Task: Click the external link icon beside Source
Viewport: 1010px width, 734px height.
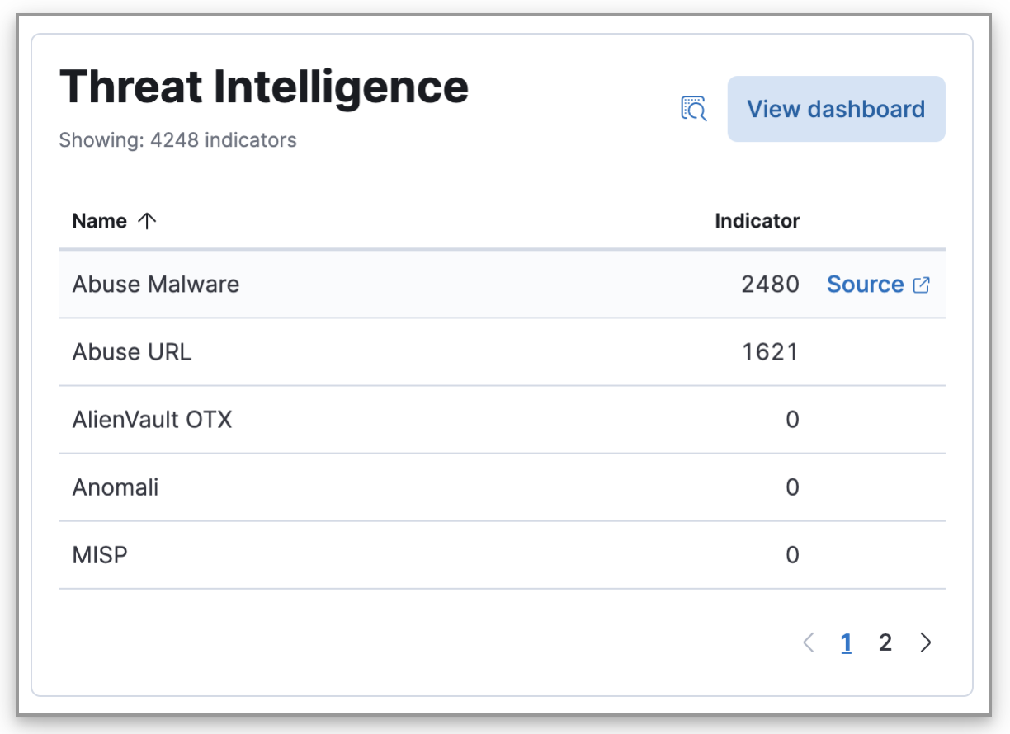Action: [922, 284]
